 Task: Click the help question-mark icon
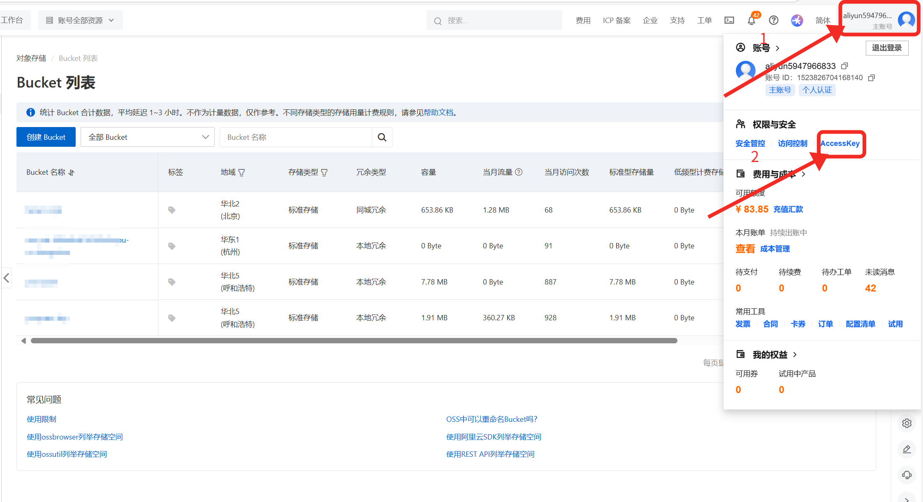(x=774, y=20)
